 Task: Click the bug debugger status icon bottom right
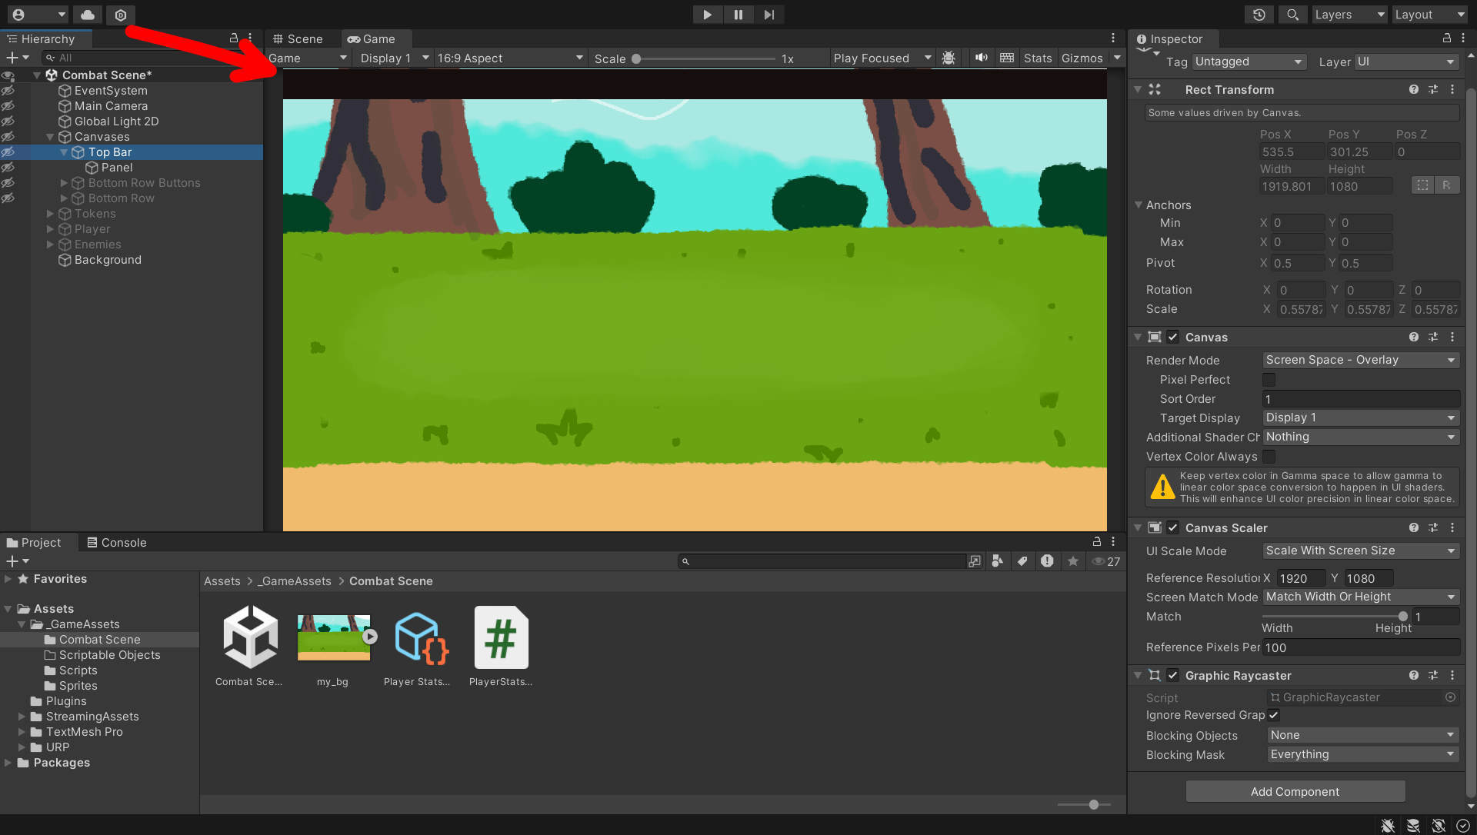[x=1387, y=825]
